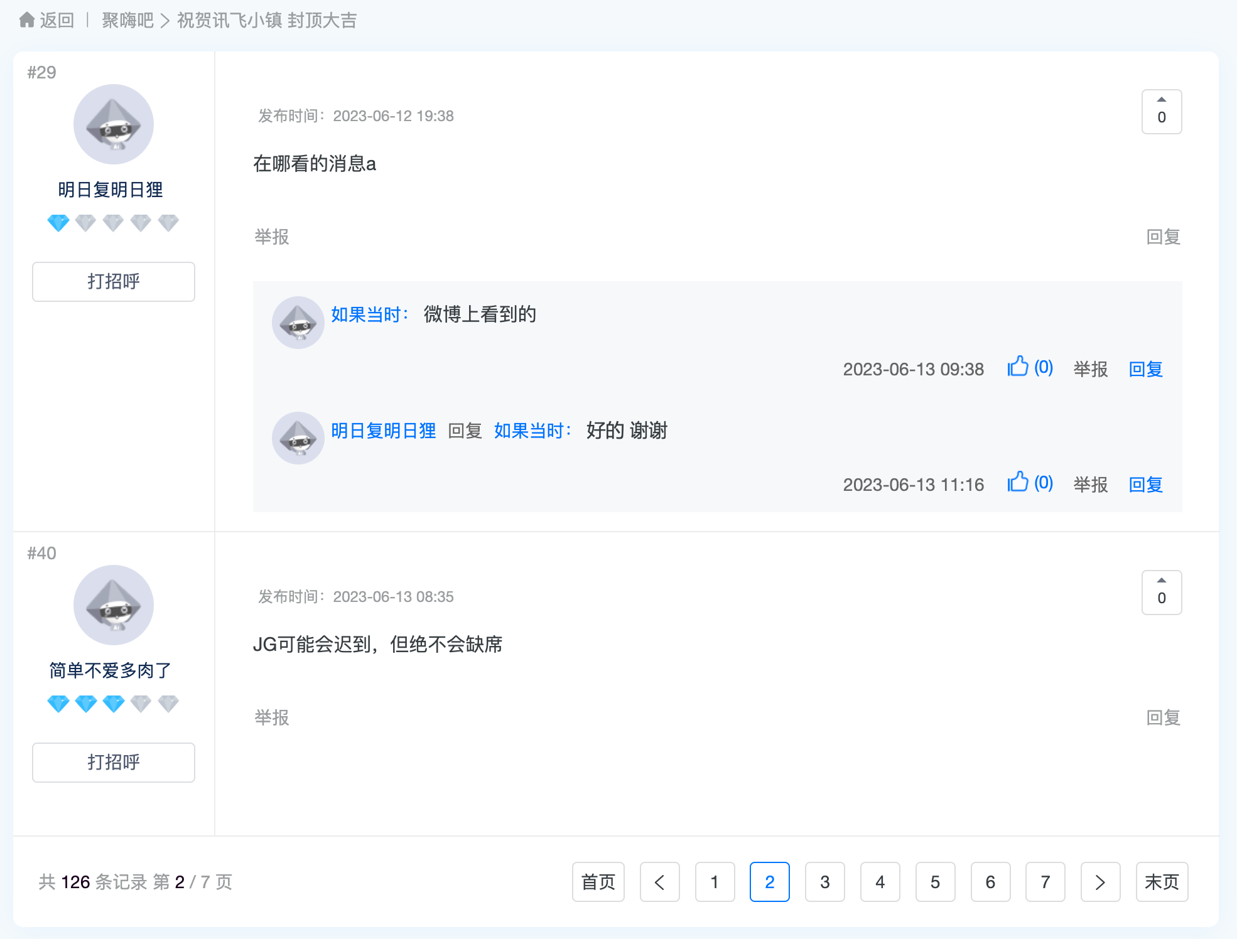Click the home icon beside 返回
This screenshot has height=939, width=1237.
pos(27,21)
